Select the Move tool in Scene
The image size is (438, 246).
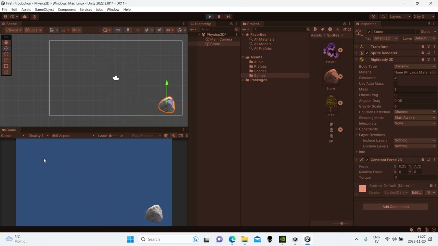click(x=6, y=48)
